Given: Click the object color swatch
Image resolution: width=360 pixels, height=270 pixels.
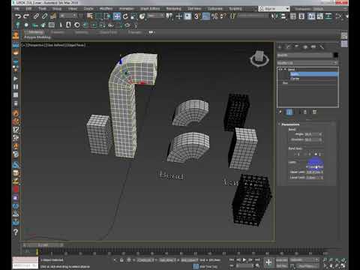Looking at the screenshot, I should tap(335, 55).
